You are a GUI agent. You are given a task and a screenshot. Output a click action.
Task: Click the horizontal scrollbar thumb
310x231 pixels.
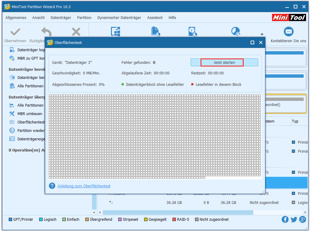[178, 212]
